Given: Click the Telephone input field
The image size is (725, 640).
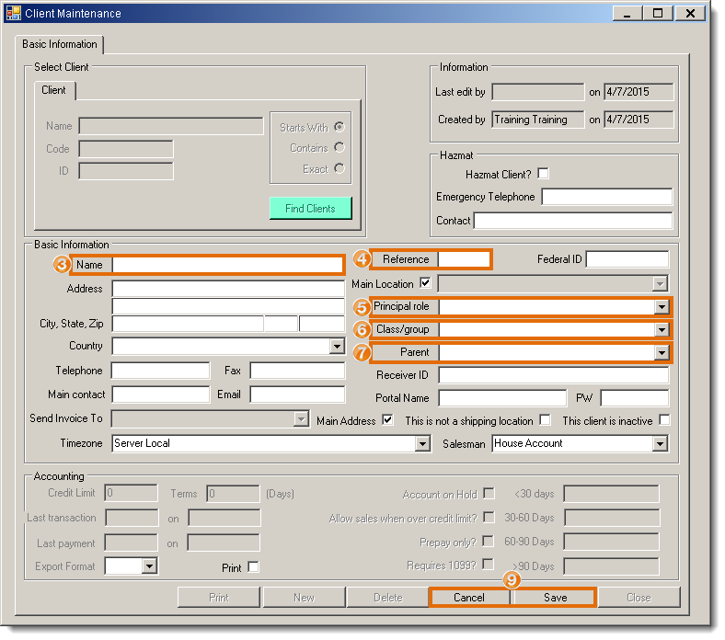Looking at the screenshot, I should click(160, 371).
